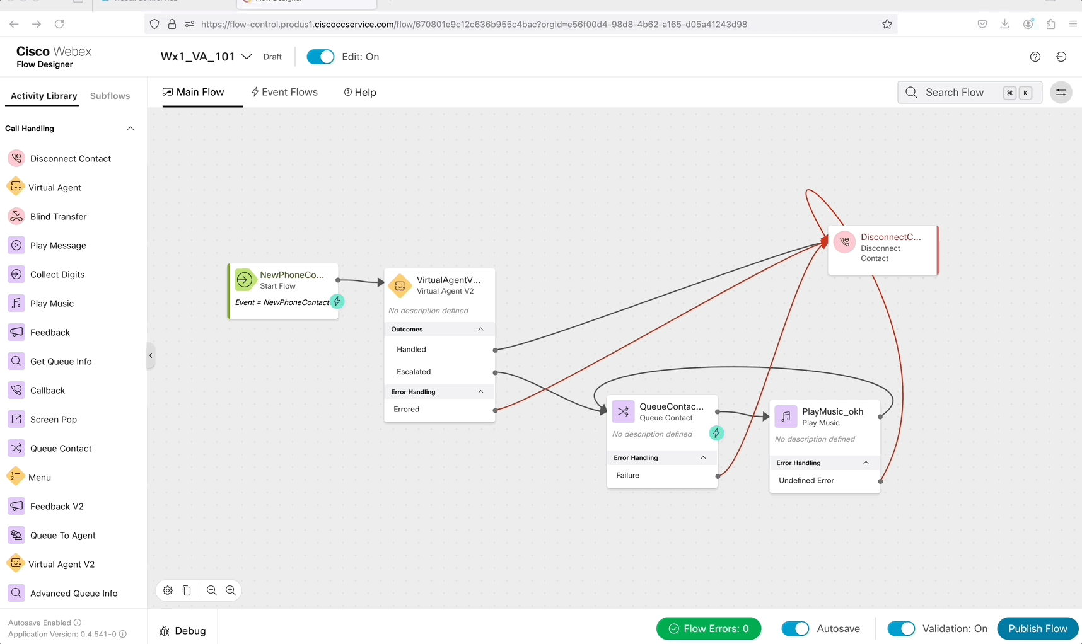Select the Queue To Agent icon
The width and height of the screenshot is (1082, 644).
16,535
